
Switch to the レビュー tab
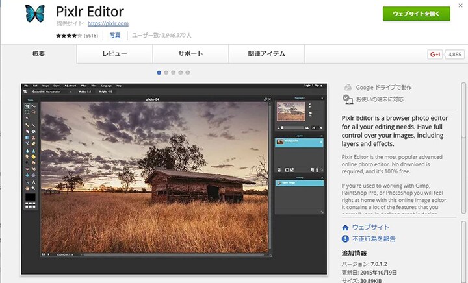click(x=114, y=54)
